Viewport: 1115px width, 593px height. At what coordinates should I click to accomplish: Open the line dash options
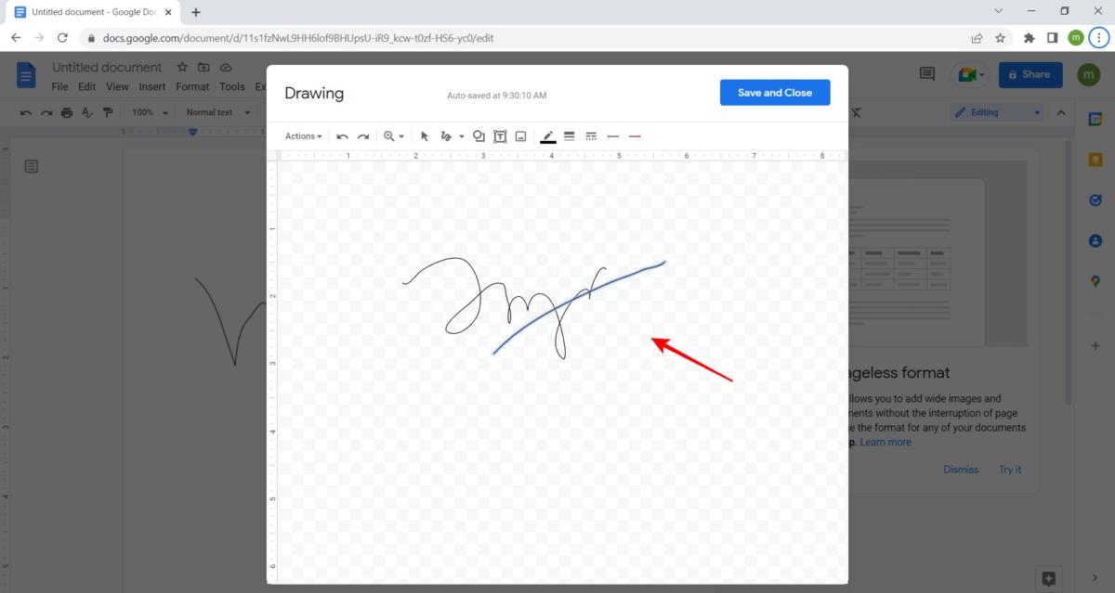(591, 136)
